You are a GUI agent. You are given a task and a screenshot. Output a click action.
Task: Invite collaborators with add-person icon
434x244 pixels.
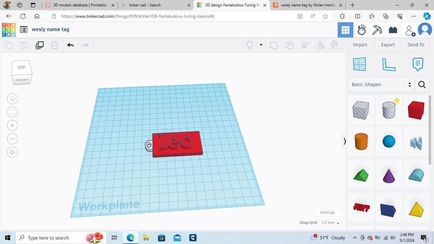(x=410, y=30)
